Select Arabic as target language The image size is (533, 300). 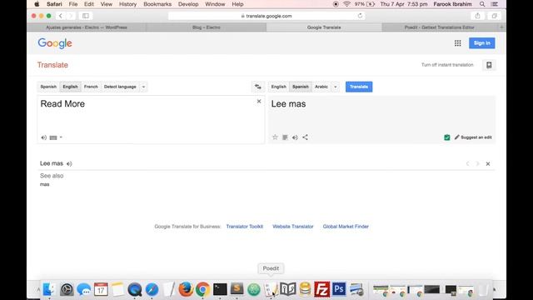point(321,87)
